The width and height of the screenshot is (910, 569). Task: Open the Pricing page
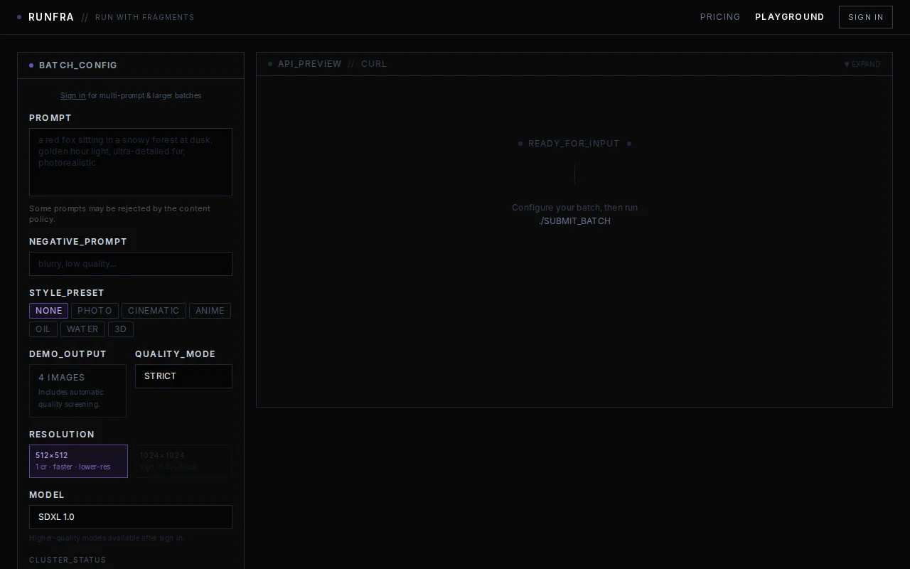pos(720,17)
